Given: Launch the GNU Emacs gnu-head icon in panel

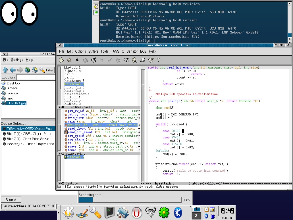Looking at the screenshot, I should 151,213.
